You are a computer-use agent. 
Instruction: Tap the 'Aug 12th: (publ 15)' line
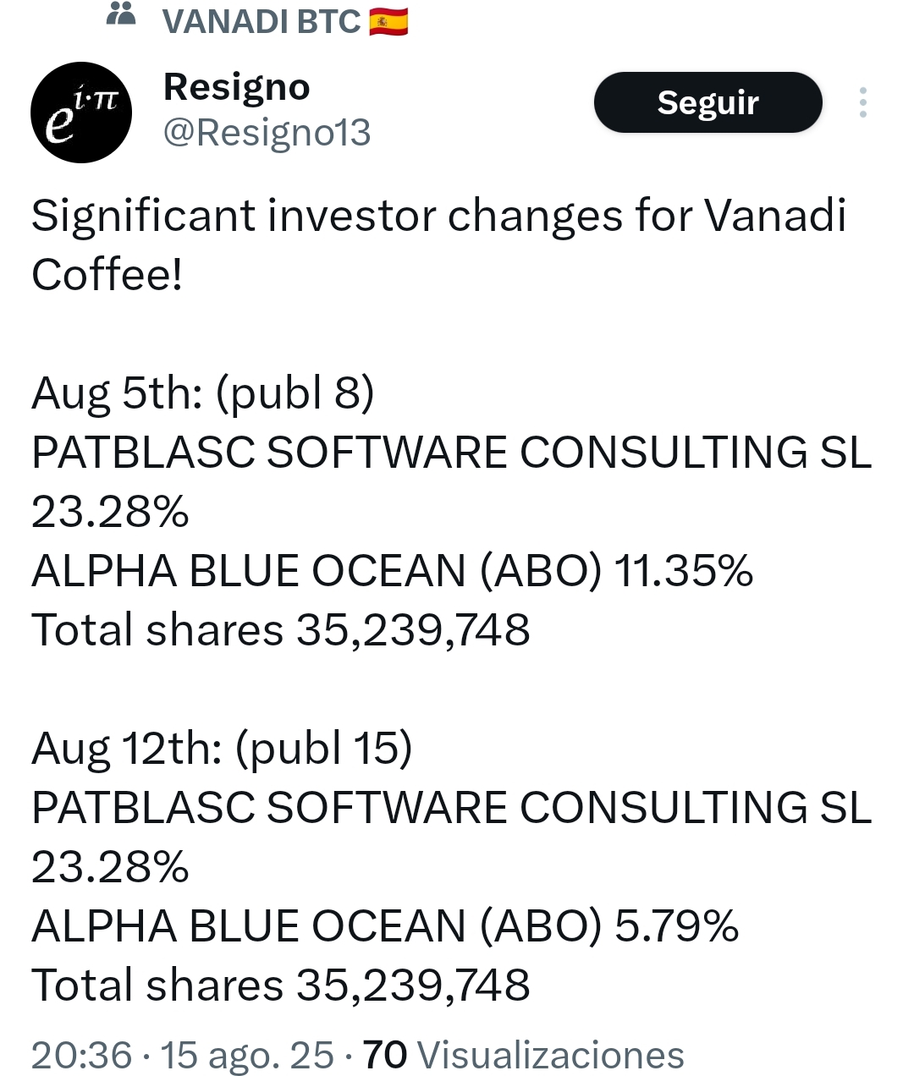pos(222,749)
